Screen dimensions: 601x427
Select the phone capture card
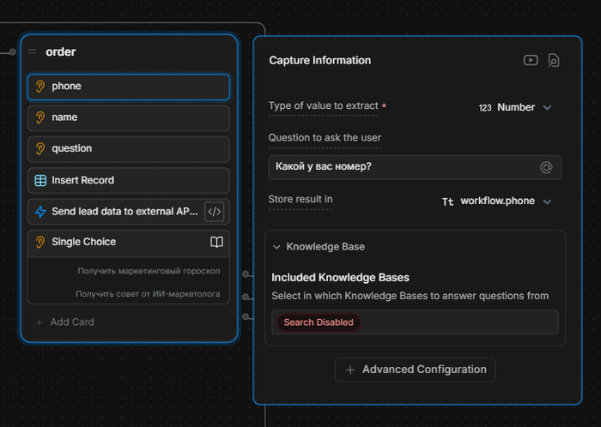pyautogui.click(x=129, y=86)
